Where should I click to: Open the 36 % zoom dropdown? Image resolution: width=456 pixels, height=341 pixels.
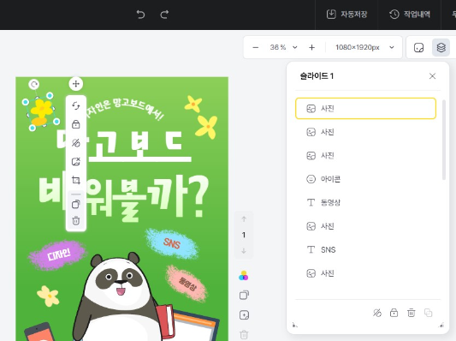tap(283, 47)
